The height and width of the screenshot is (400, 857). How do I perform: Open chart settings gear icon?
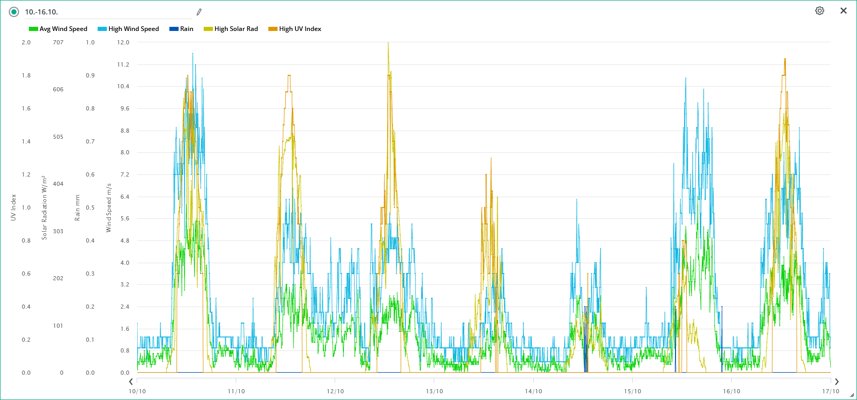coord(819,11)
